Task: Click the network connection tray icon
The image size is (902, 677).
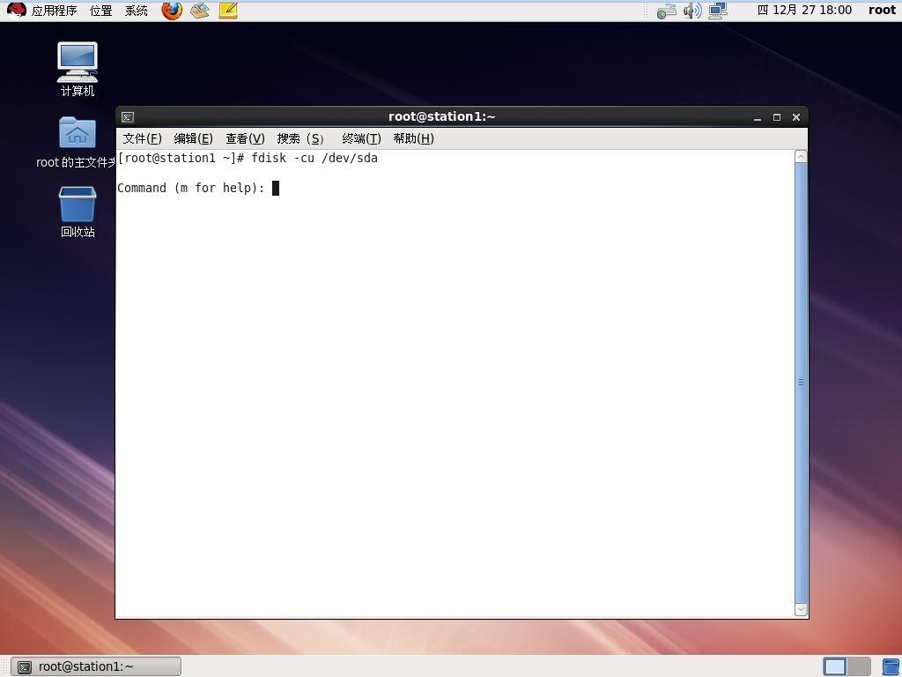Action: (x=718, y=11)
